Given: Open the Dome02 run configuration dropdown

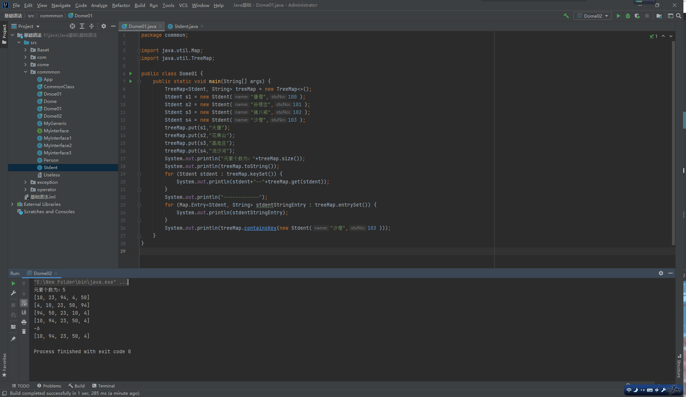Looking at the screenshot, I should click(593, 16).
